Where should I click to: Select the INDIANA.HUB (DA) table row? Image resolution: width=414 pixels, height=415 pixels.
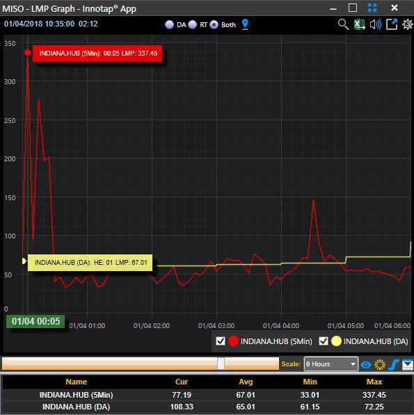(x=207, y=407)
